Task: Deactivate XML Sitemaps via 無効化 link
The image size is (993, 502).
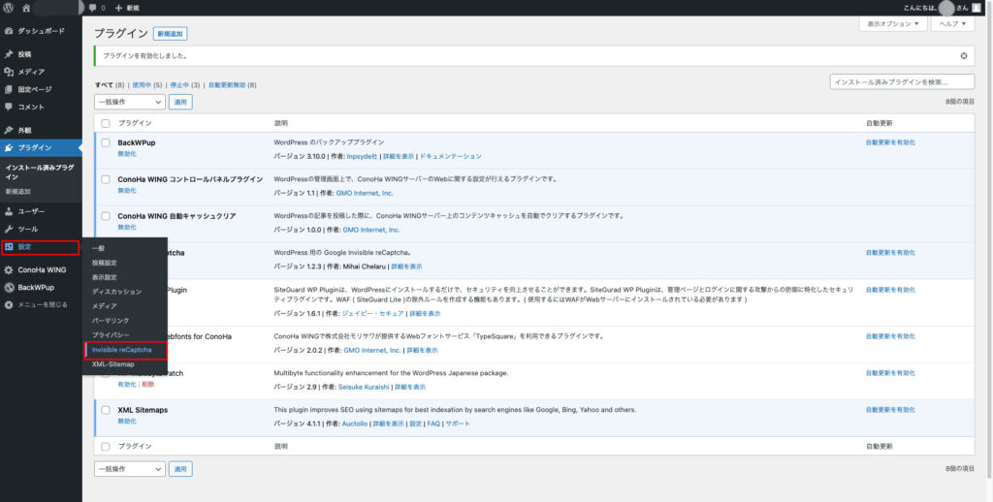Action: [127, 421]
